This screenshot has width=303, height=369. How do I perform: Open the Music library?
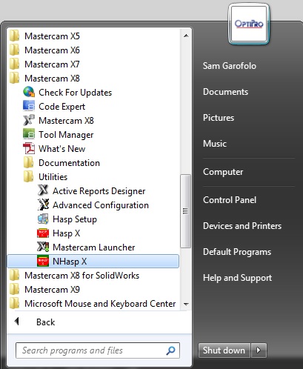[x=215, y=144]
